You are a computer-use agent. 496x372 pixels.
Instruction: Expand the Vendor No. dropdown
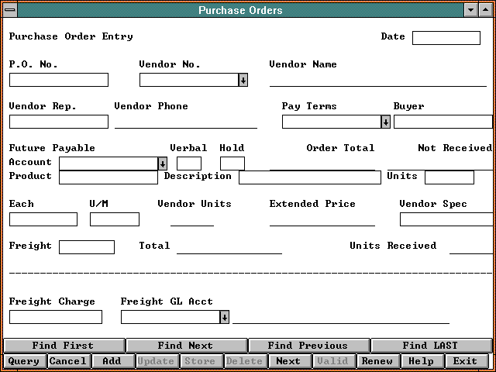click(x=243, y=80)
